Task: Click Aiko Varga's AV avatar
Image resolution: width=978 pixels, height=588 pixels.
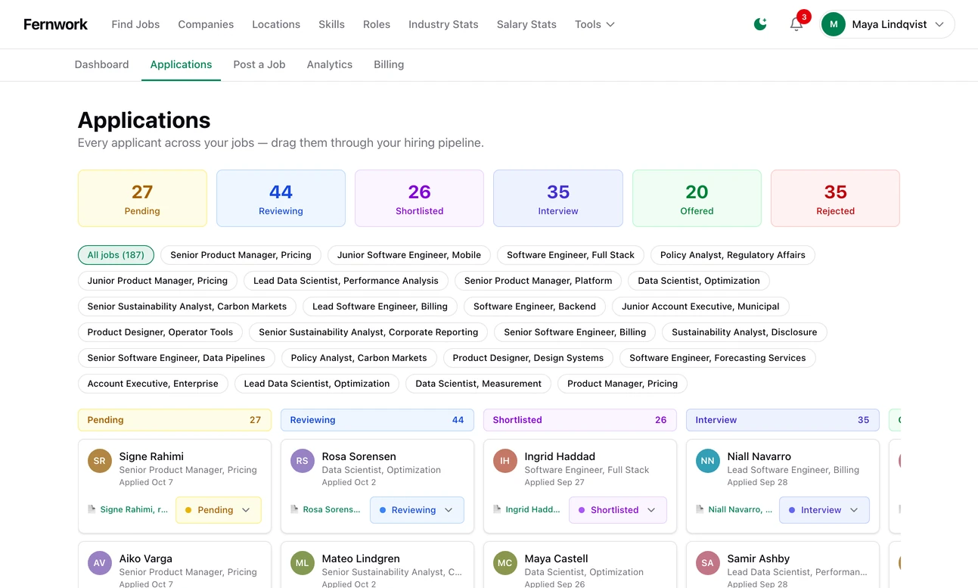Action: [x=100, y=563]
